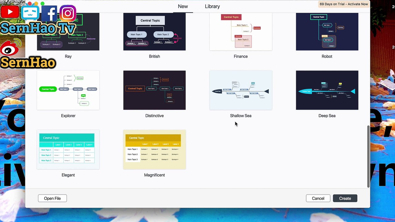Image resolution: width=395 pixels, height=222 pixels.
Task: Select the British theme thumbnail
Action: coord(155,31)
